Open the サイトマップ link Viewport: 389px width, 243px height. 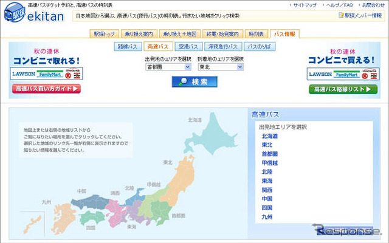[x=304, y=4]
